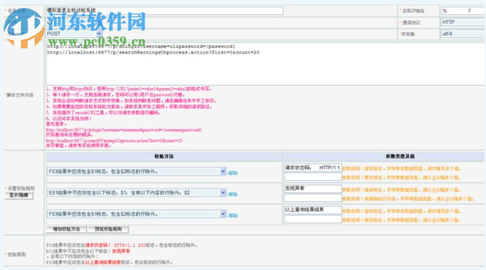Click the 设置校验规则 label

pos(21,188)
